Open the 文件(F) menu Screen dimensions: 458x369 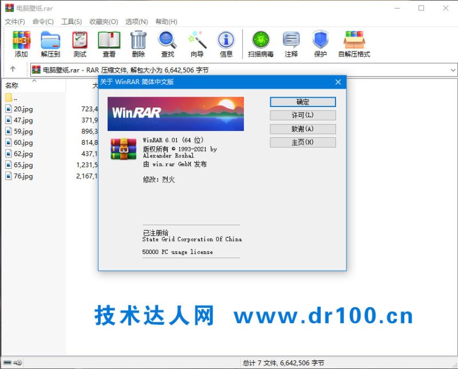click(15, 22)
